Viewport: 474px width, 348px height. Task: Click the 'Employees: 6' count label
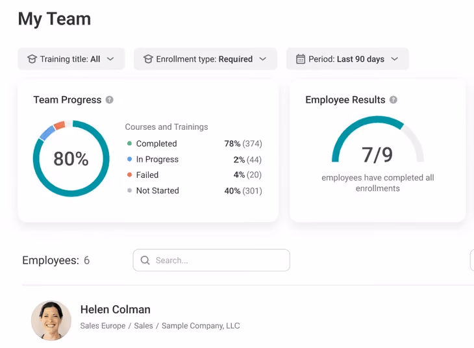pyautogui.click(x=56, y=260)
